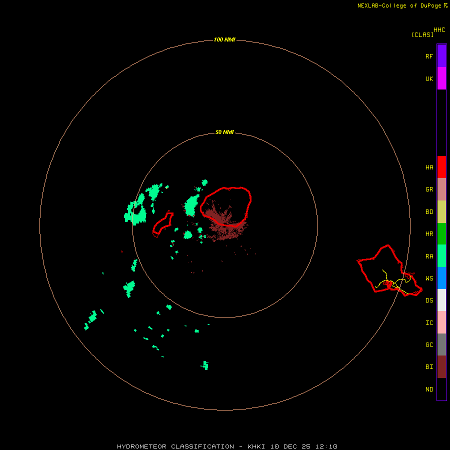Click the GC gray legend swatch

(441, 344)
